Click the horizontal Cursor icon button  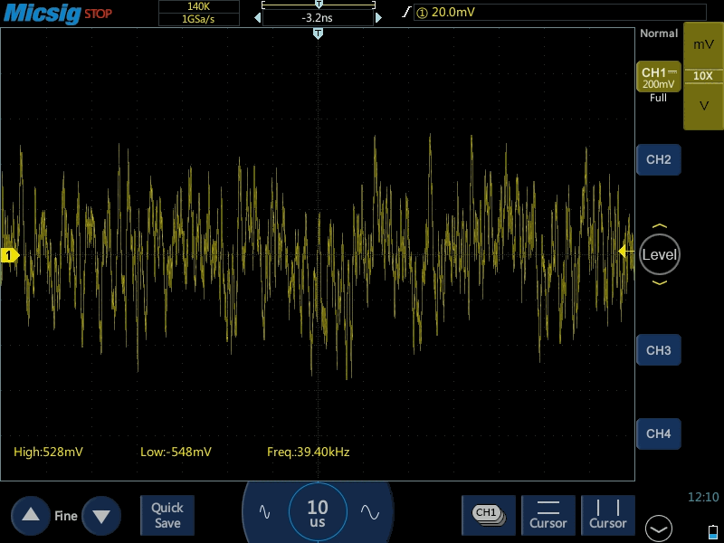click(548, 514)
